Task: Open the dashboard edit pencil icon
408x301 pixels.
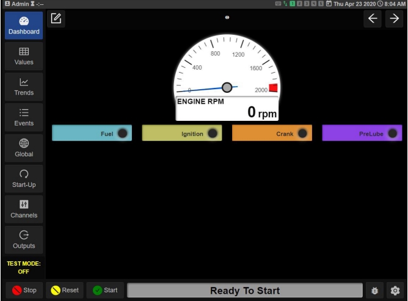Action: (x=56, y=18)
